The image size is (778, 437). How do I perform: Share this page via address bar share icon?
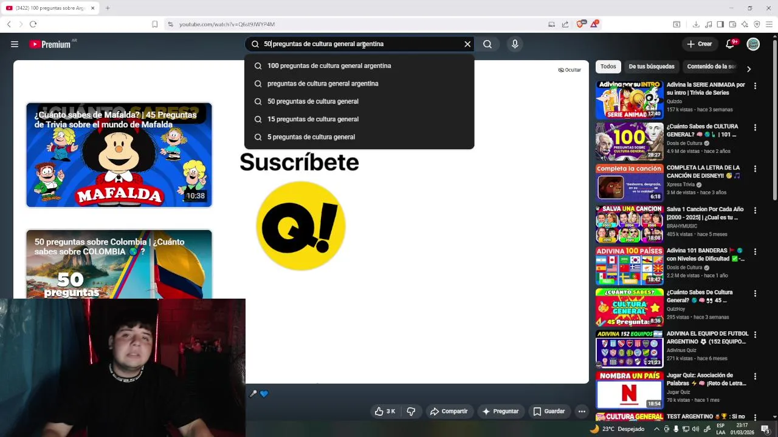(x=565, y=24)
